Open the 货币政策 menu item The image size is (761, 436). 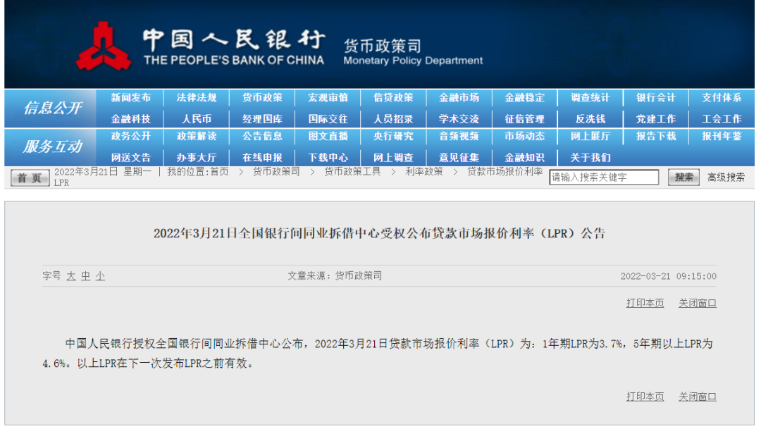[262, 97]
